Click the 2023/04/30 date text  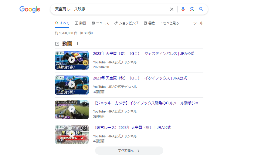pyautogui.click(x=101, y=67)
